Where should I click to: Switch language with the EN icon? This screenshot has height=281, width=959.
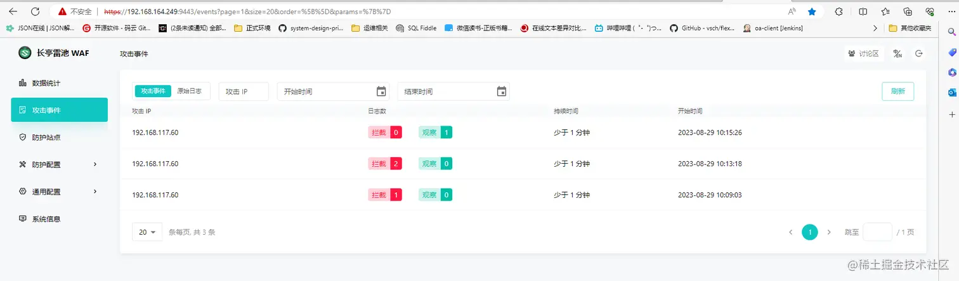897,54
